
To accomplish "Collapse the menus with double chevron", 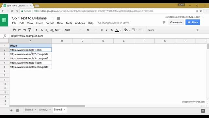I will [197, 30].
